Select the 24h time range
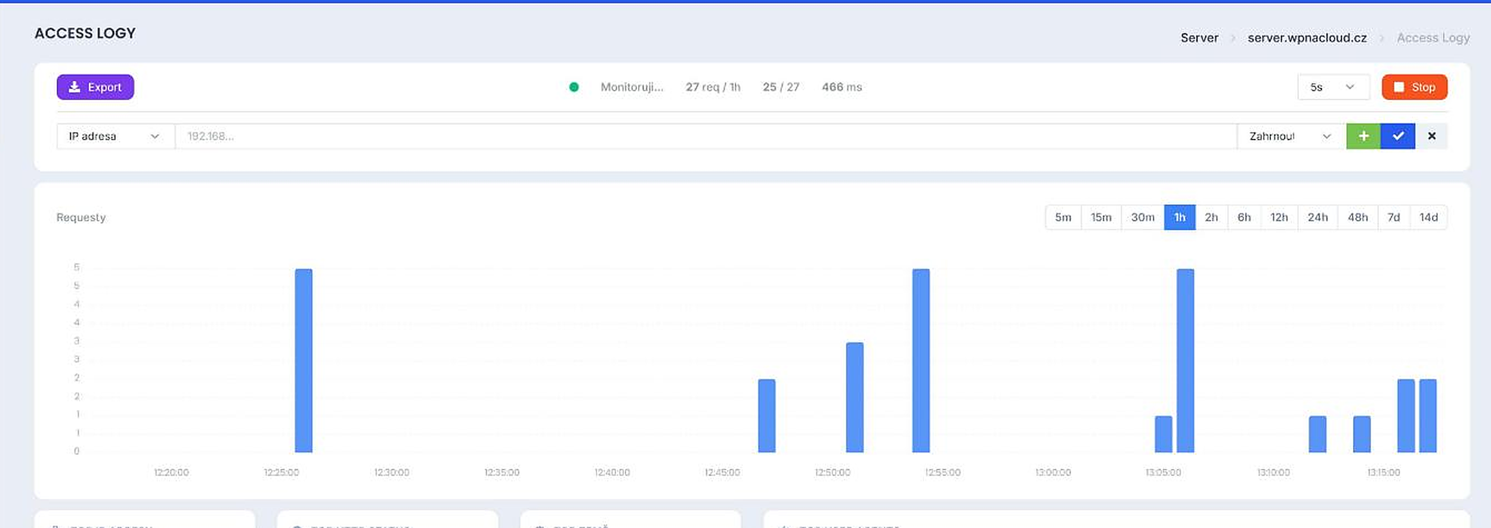 (x=1318, y=218)
